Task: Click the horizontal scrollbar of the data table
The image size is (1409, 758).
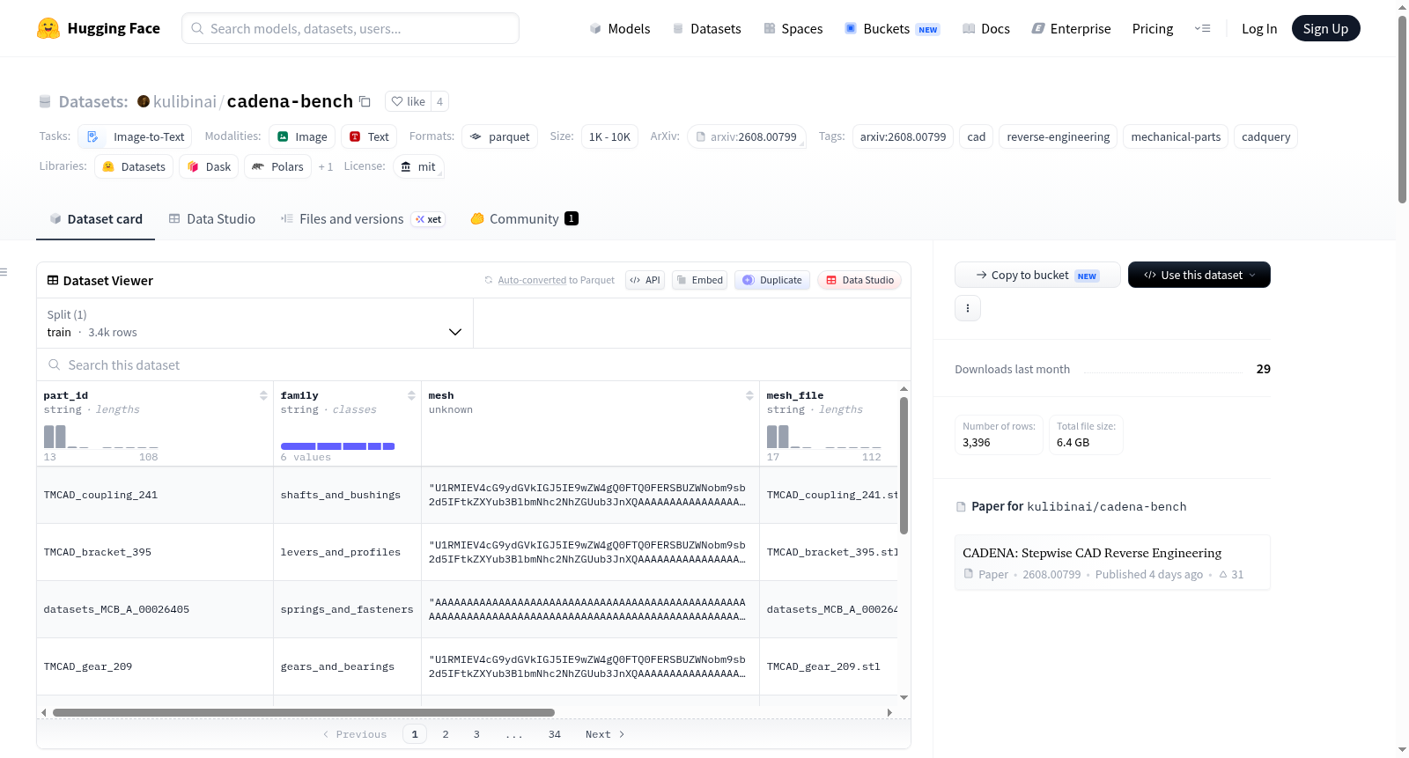Action: pyautogui.click(x=304, y=712)
